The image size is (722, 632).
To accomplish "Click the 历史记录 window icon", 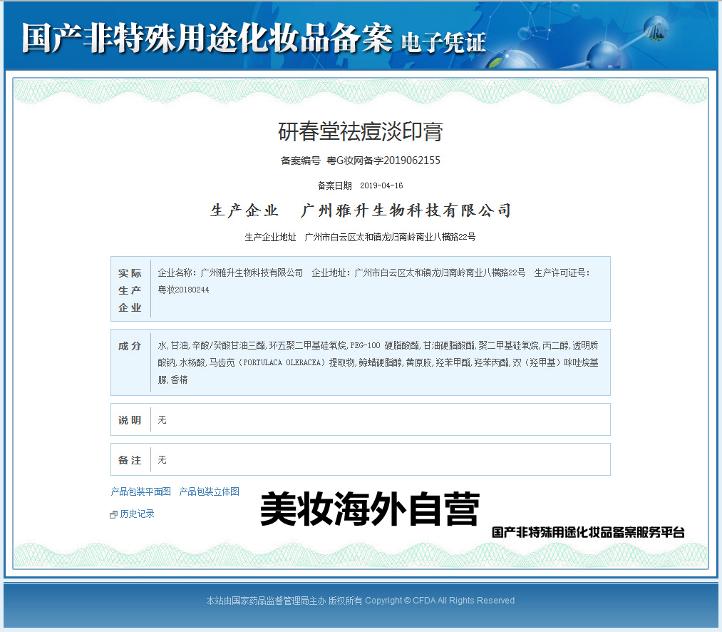I will coord(114,514).
